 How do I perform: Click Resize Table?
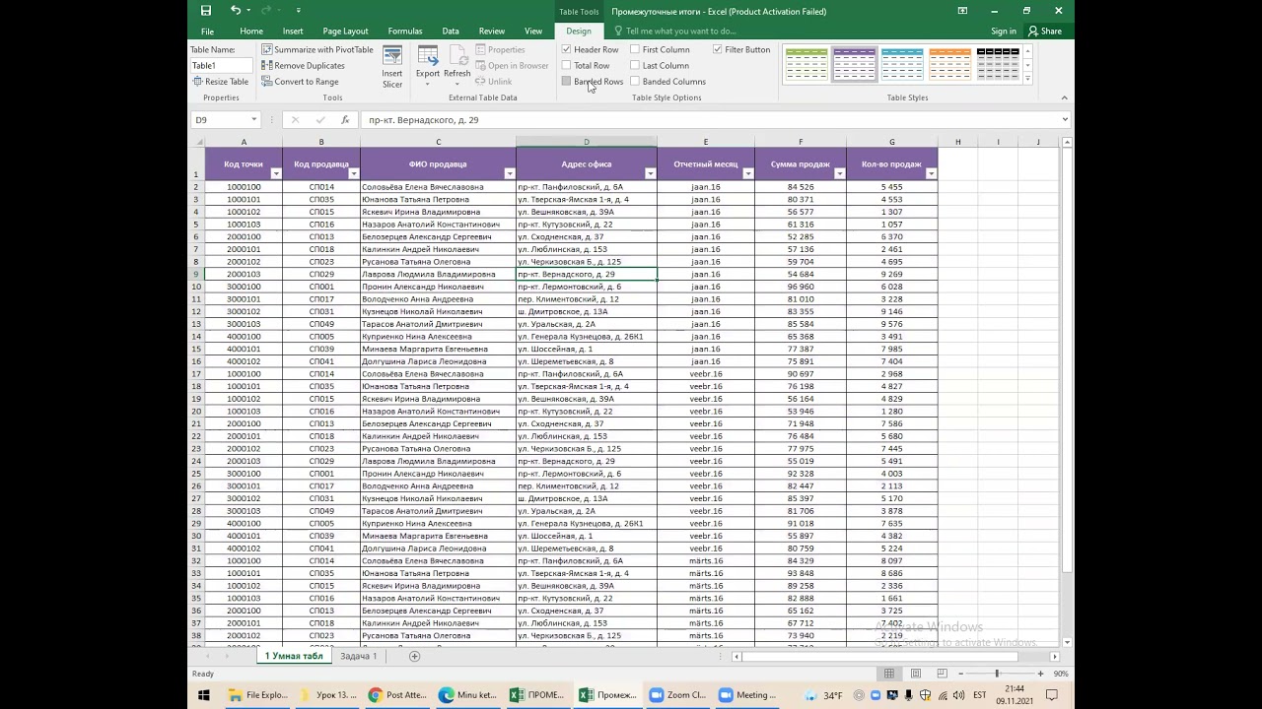click(221, 82)
